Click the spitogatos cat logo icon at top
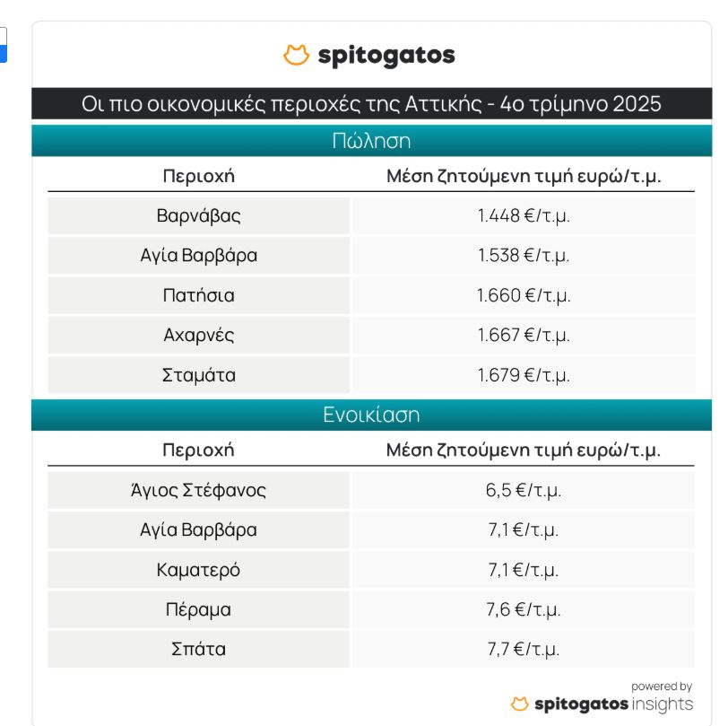 pos(296,56)
